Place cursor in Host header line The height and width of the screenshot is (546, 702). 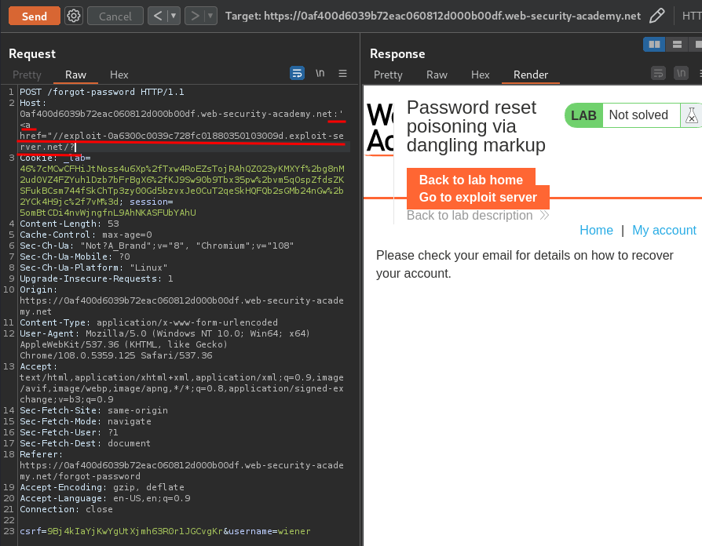click(x=181, y=114)
